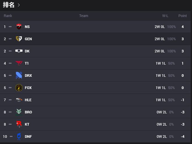Select the Team column header
Screen dimensions: 192x144
83,16
